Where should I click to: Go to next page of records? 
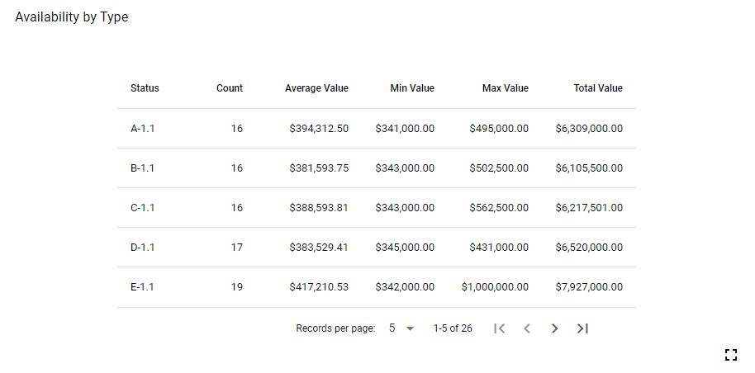(554, 328)
